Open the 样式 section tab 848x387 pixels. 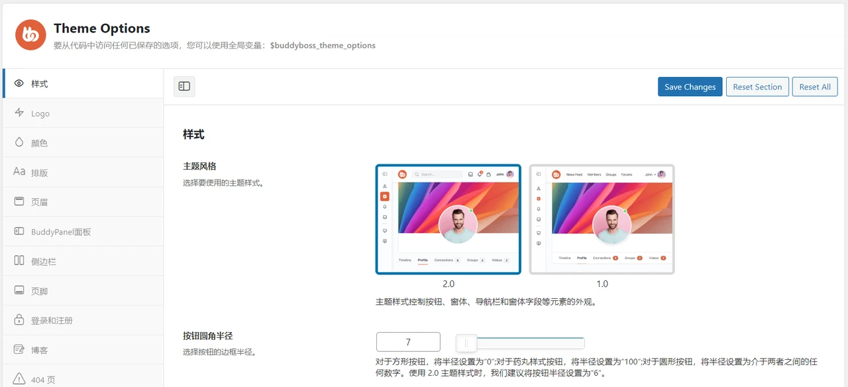tap(83, 83)
